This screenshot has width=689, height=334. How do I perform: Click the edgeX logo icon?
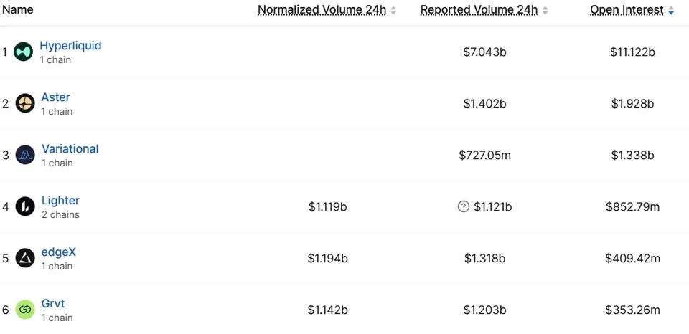25,258
